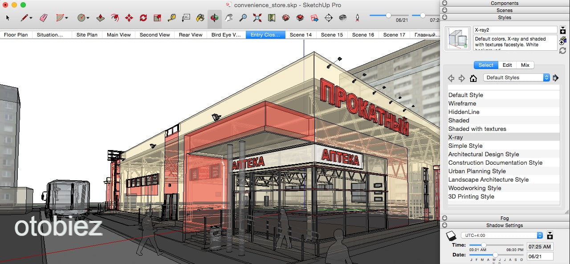Switch to Scene 15 tab
The width and height of the screenshot is (570, 264).
coord(332,35)
